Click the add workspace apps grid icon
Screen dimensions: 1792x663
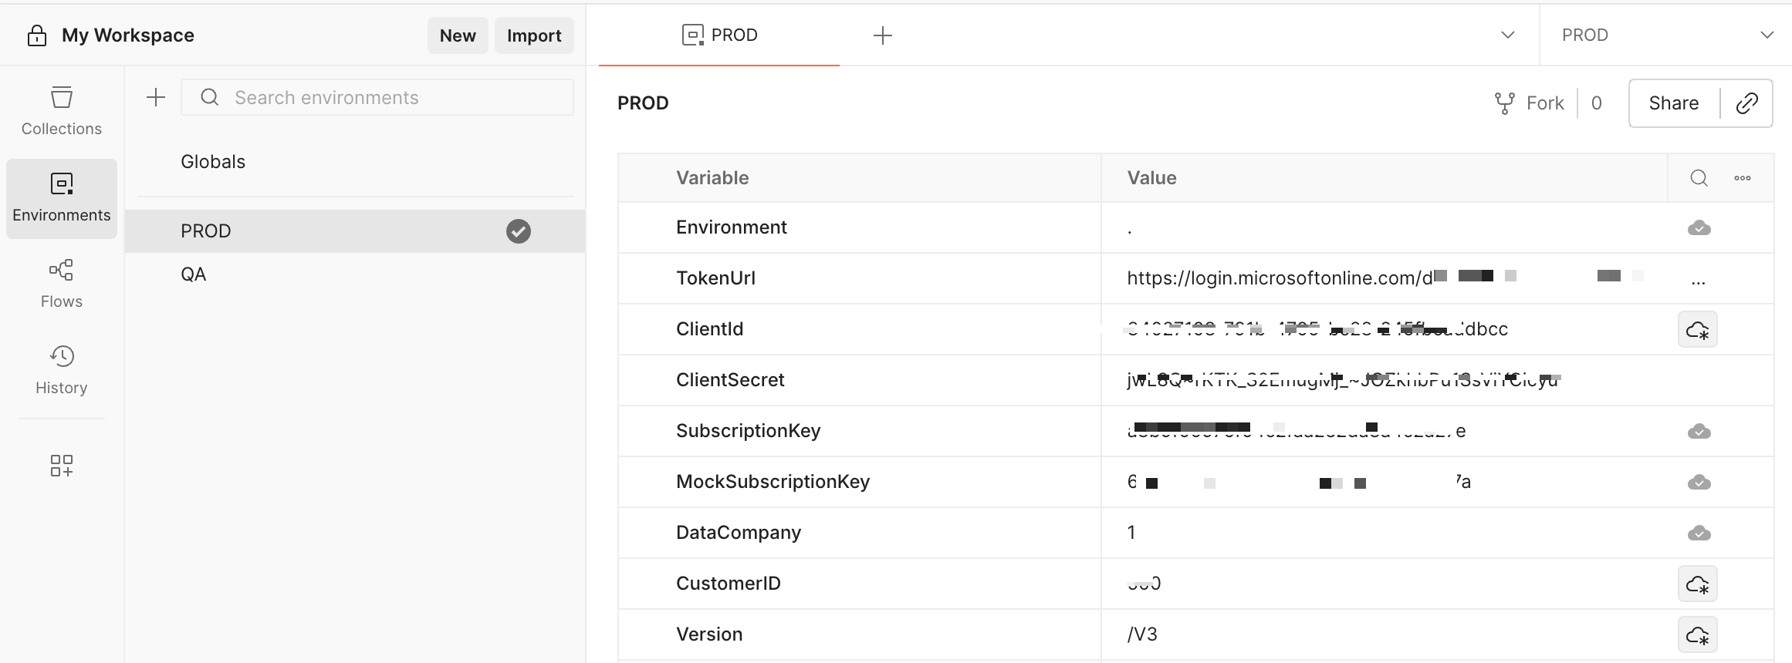[x=61, y=466]
